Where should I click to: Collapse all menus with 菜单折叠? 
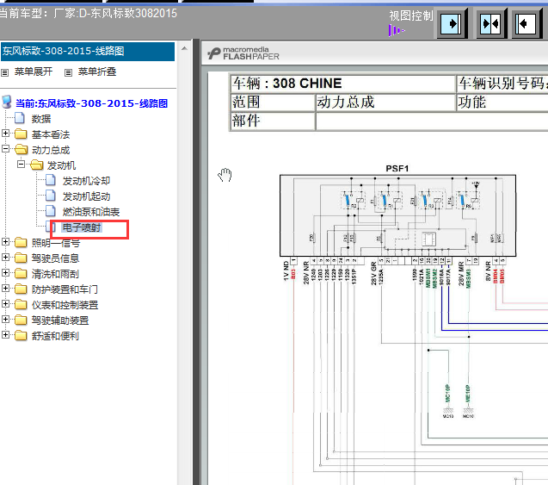(97, 72)
